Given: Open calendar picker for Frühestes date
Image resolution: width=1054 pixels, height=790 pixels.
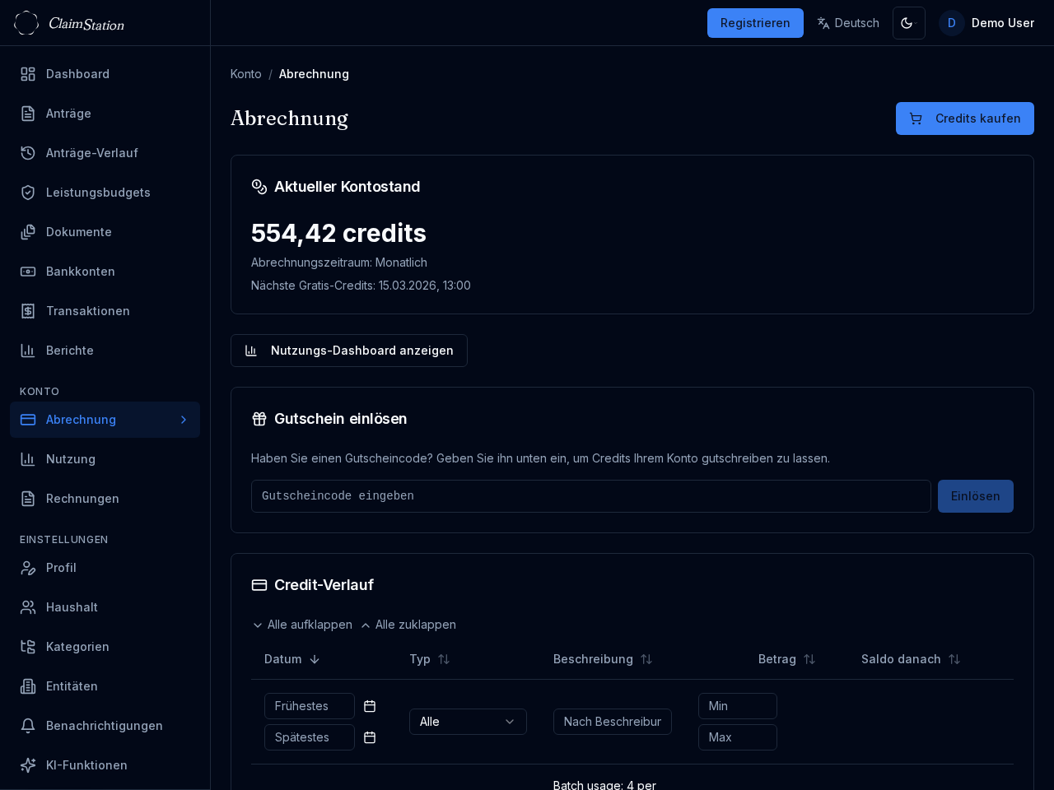Looking at the screenshot, I should 370,706.
